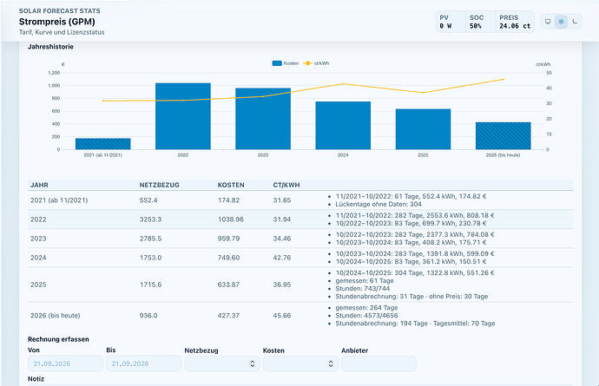Toggle ct/kWh line in chart legend

click(316, 63)
